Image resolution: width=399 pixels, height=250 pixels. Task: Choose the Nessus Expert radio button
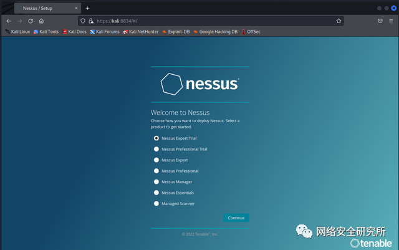pos(156,160)
